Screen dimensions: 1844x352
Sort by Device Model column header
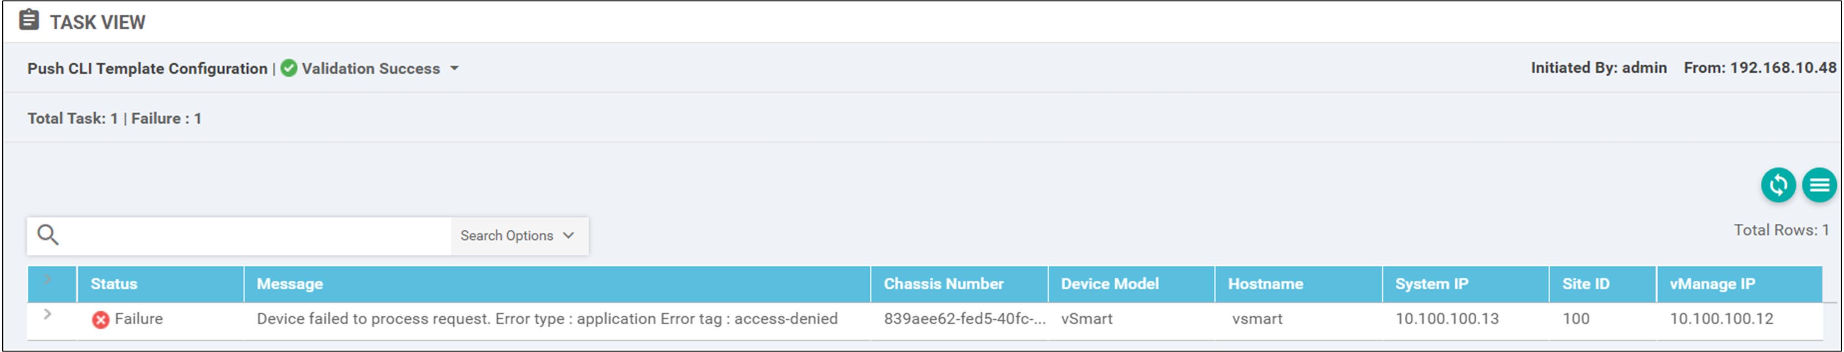1110,284
